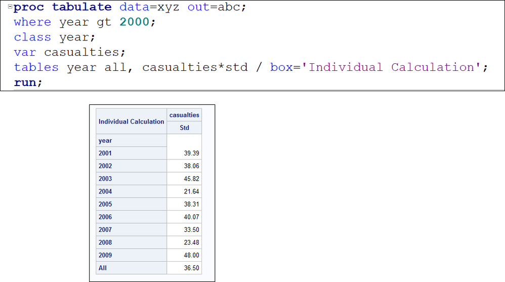Select the 'All' row label
This screenshot has width=505, height=282.
[x=132, y=268]
